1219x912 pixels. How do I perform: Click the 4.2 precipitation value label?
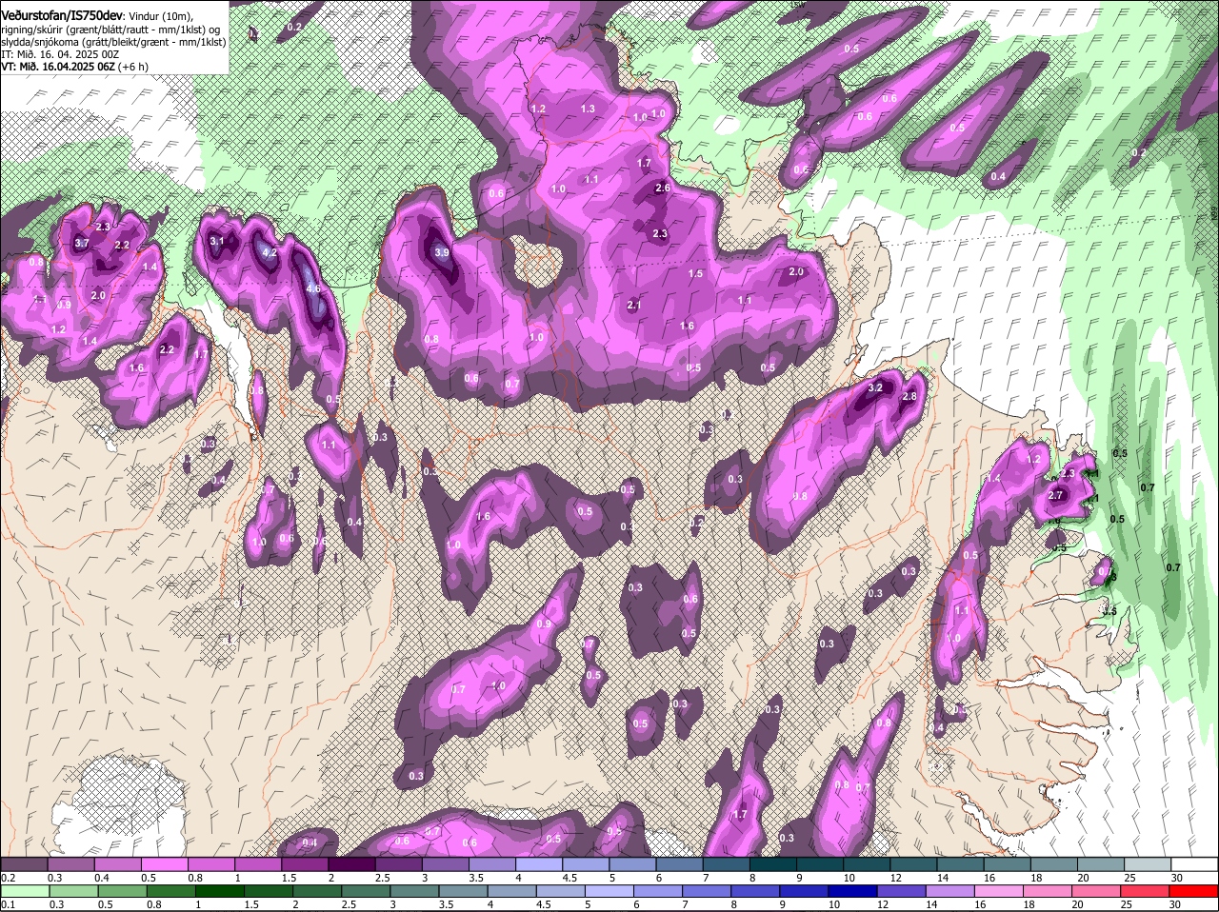(270, 253)
